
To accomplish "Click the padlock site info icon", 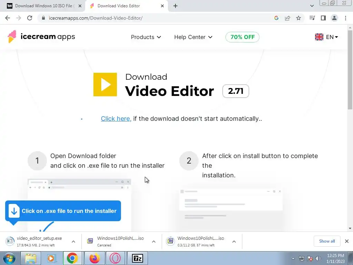I will point(43,18).
